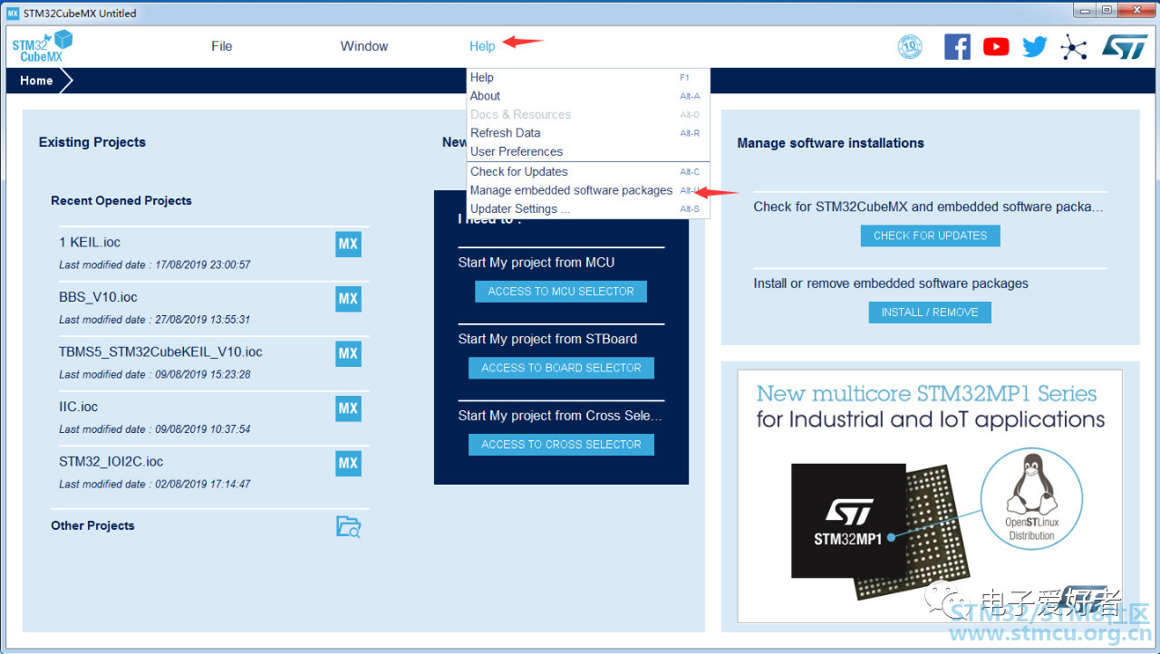Click Start My project from STBoard text

pos(547,339)
